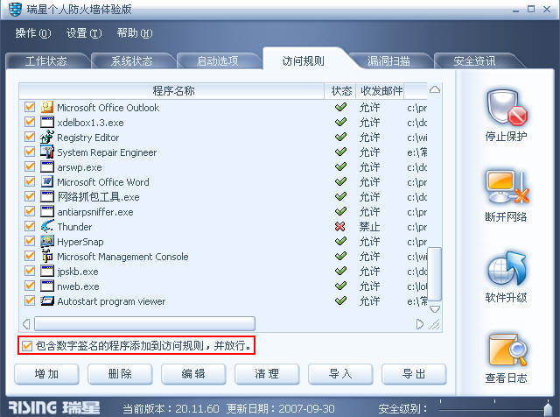This screenshot has width=560, height=417.
Task: Click the 编辑 (Edit) button
Action: 193,374
